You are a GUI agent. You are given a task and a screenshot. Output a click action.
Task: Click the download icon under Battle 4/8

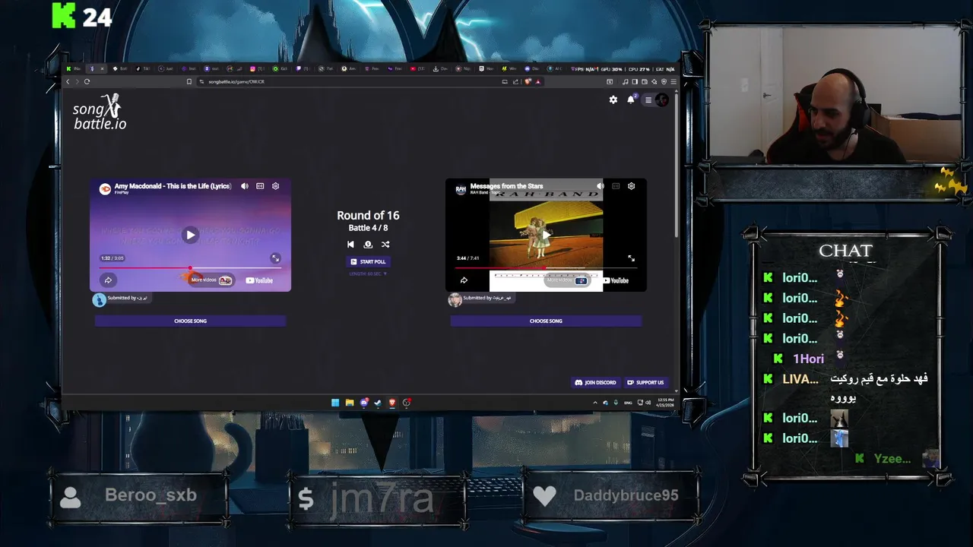coord(368,245)
